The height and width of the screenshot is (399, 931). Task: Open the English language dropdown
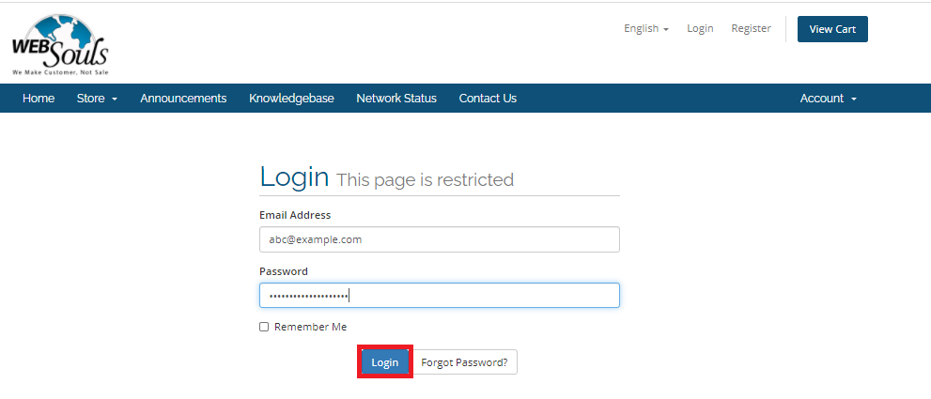click(646, 28)
